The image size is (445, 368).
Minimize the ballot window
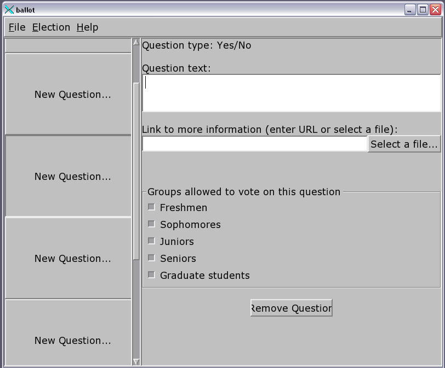[410, 10]
